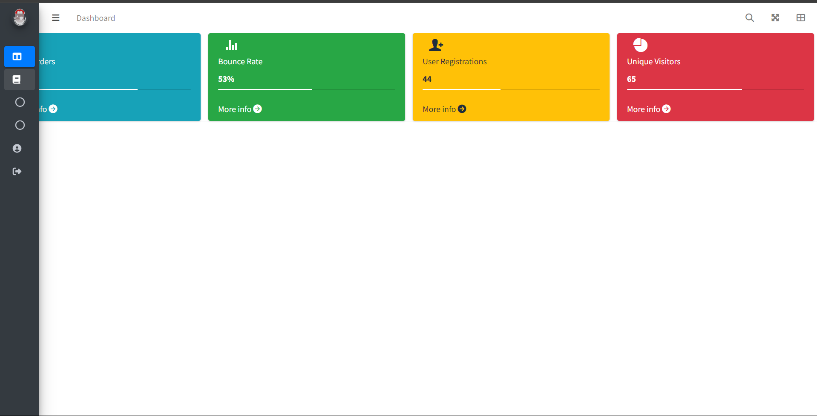Select the second empty circle sidebar item

(x=20, y=125)
